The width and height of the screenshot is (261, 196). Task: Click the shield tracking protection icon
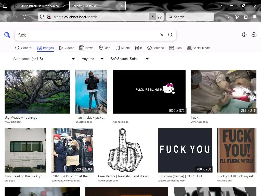coord(42,17)
